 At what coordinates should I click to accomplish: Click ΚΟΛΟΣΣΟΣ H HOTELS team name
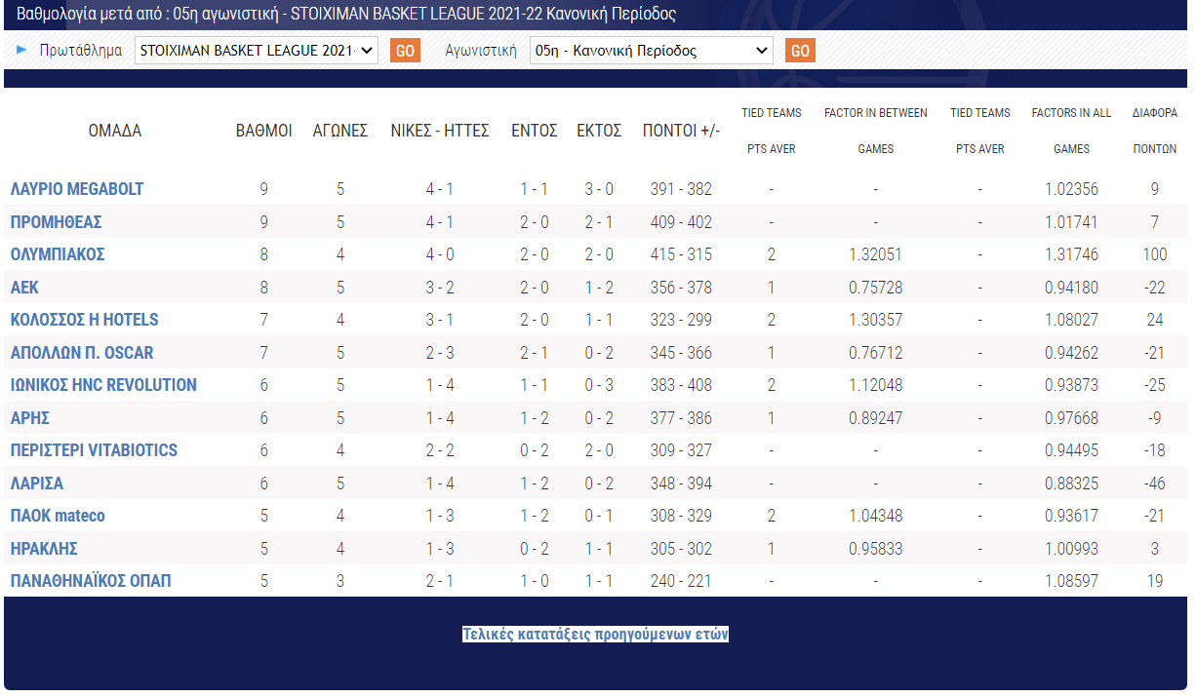[x=84, y=320]
